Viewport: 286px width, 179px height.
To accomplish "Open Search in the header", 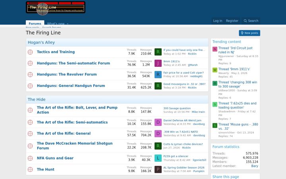I will [251, 21].
